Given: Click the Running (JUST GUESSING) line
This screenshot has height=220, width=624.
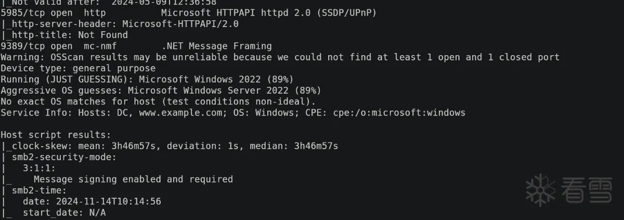Looking at the screenshot, I should pyautogui.click(x=147, y=79).
